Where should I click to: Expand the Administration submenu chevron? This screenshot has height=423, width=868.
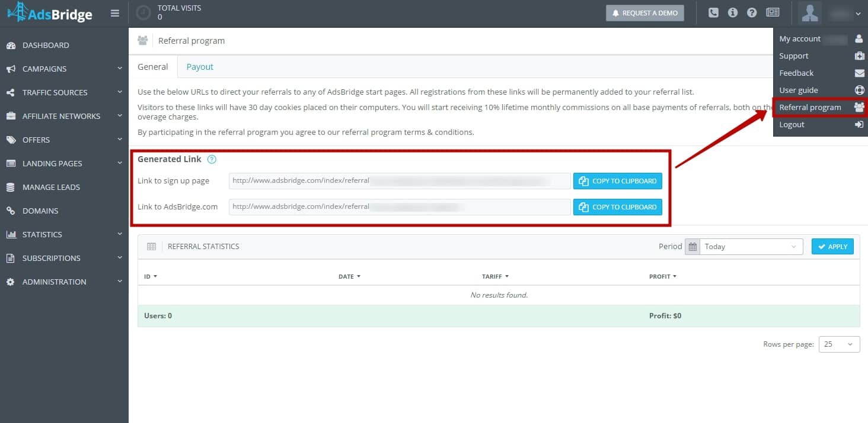pos(120,281)
